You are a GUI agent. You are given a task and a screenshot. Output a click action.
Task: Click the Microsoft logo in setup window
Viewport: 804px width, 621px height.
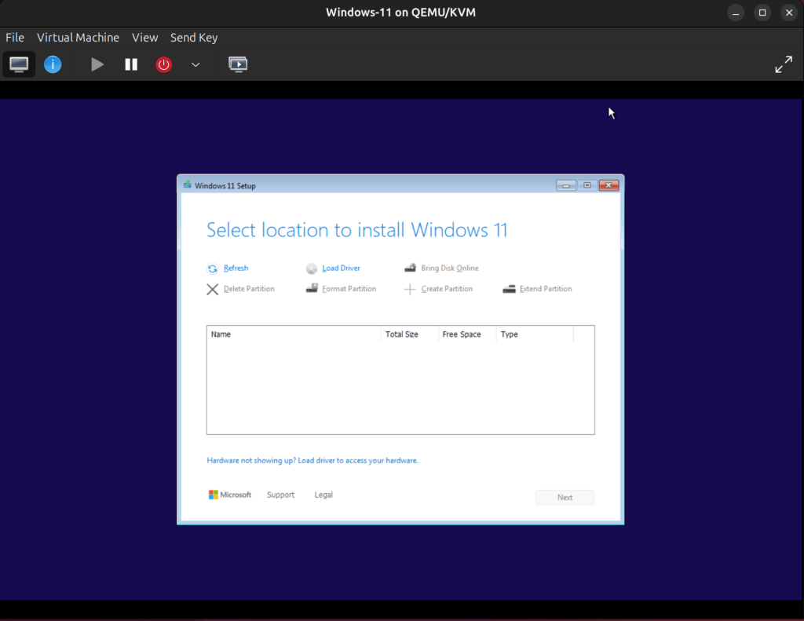214,495
